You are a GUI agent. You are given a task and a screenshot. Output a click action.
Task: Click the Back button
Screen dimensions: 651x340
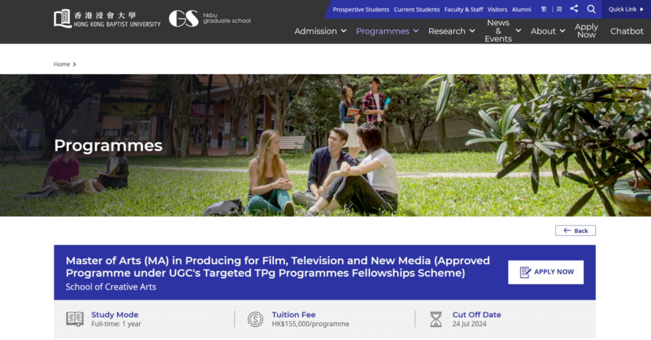(575, 230)
